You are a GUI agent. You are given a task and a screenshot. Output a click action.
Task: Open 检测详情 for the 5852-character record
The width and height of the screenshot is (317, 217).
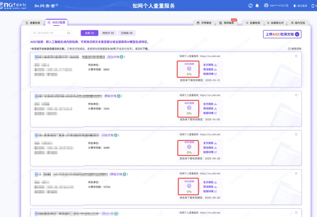(210, 74)
